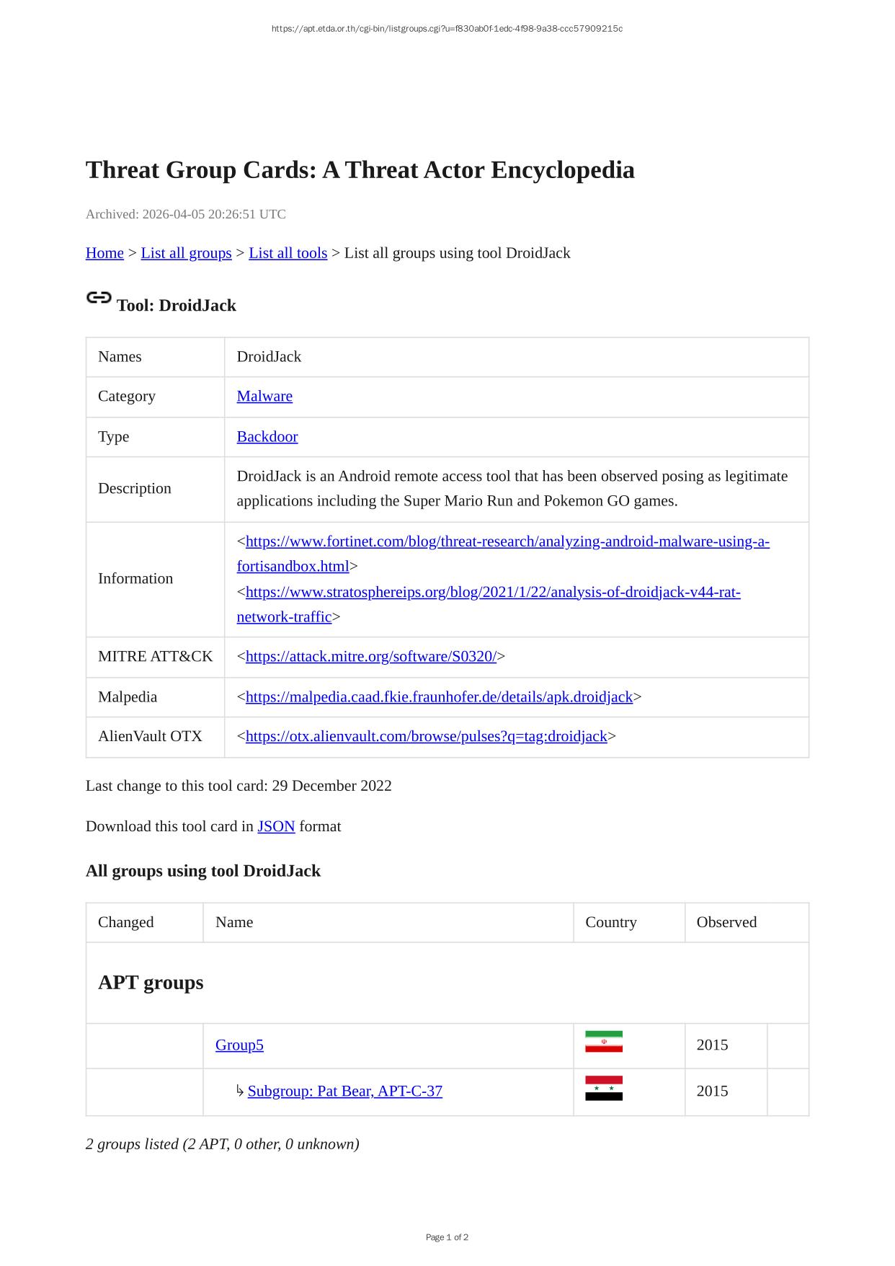The image size is (895, 1266).
Task: Click the Name column header
Action: 234,923
